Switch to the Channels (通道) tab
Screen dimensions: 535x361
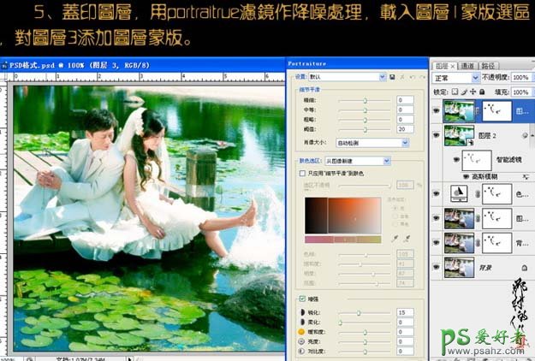click(x=467, y=65)
